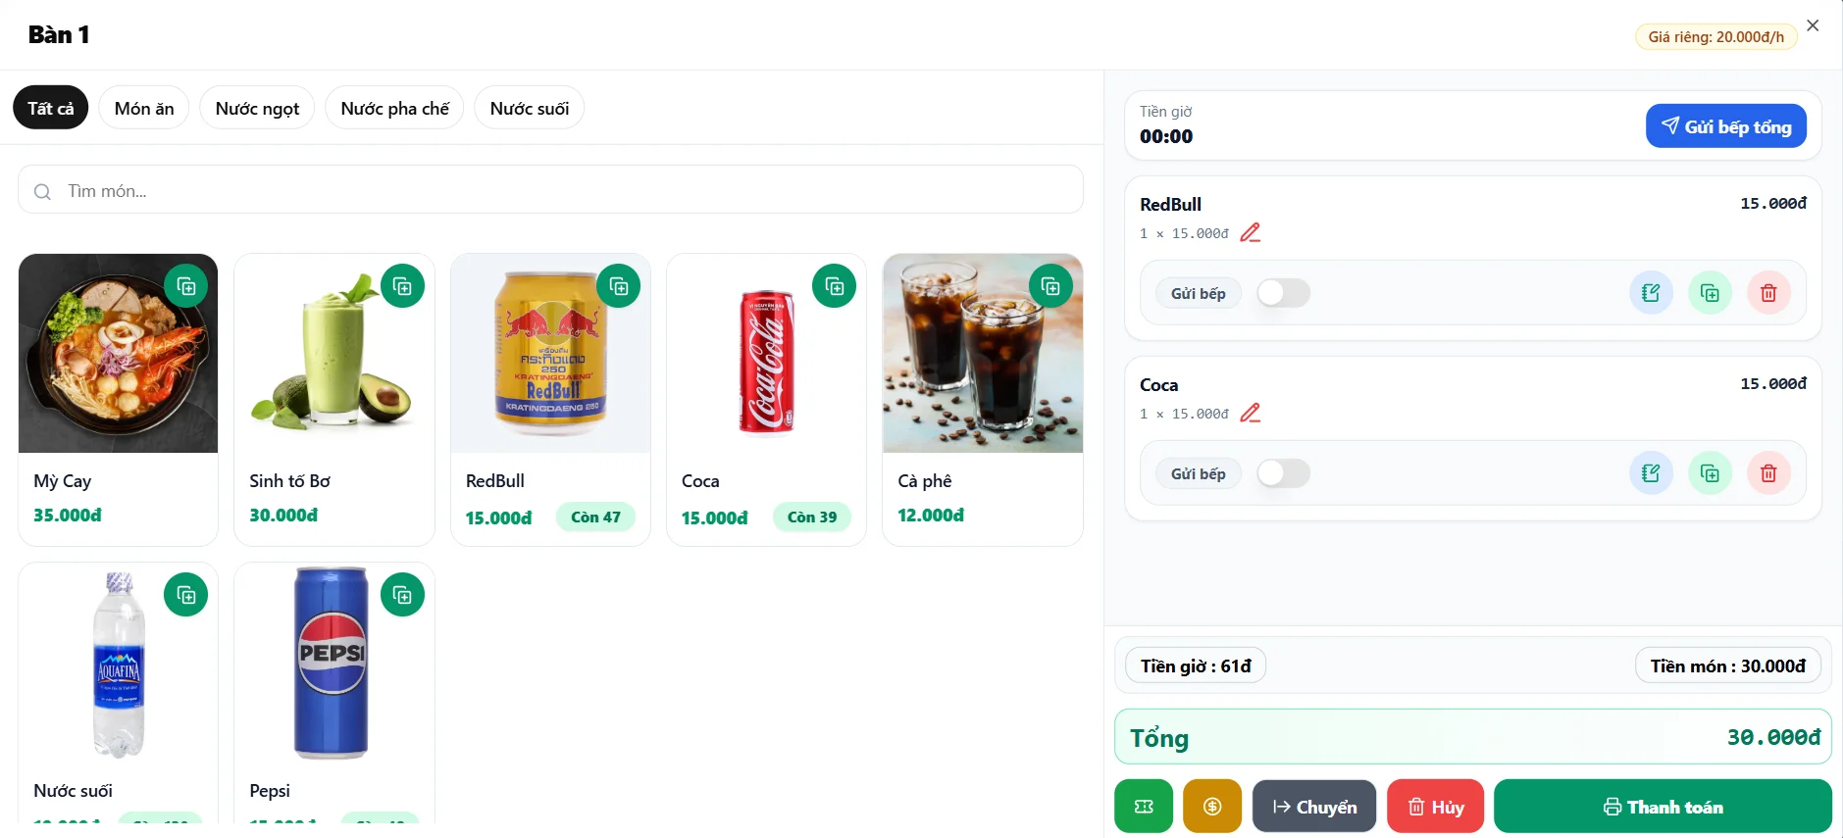This screenshot has height=838, width=1843.
Task: Click the Chuyển transfer table button
Action: pyautogui.click(x=1314, y=807)
